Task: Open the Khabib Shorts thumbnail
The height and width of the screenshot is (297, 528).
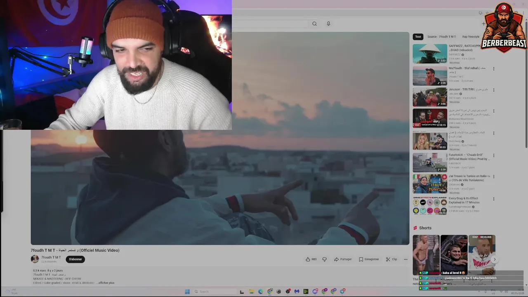Action: point(454,255)
